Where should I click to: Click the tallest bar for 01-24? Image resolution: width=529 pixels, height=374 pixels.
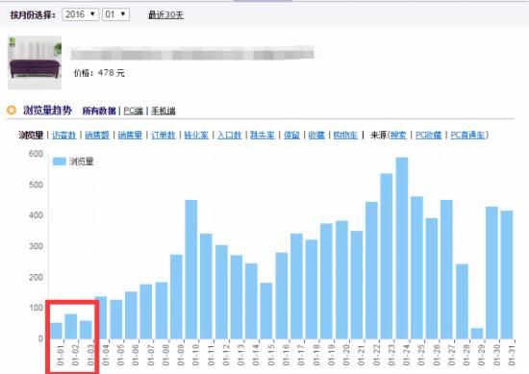402,248
